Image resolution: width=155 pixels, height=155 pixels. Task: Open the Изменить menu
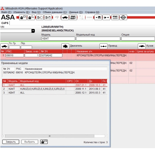click(x=21, y=12)
